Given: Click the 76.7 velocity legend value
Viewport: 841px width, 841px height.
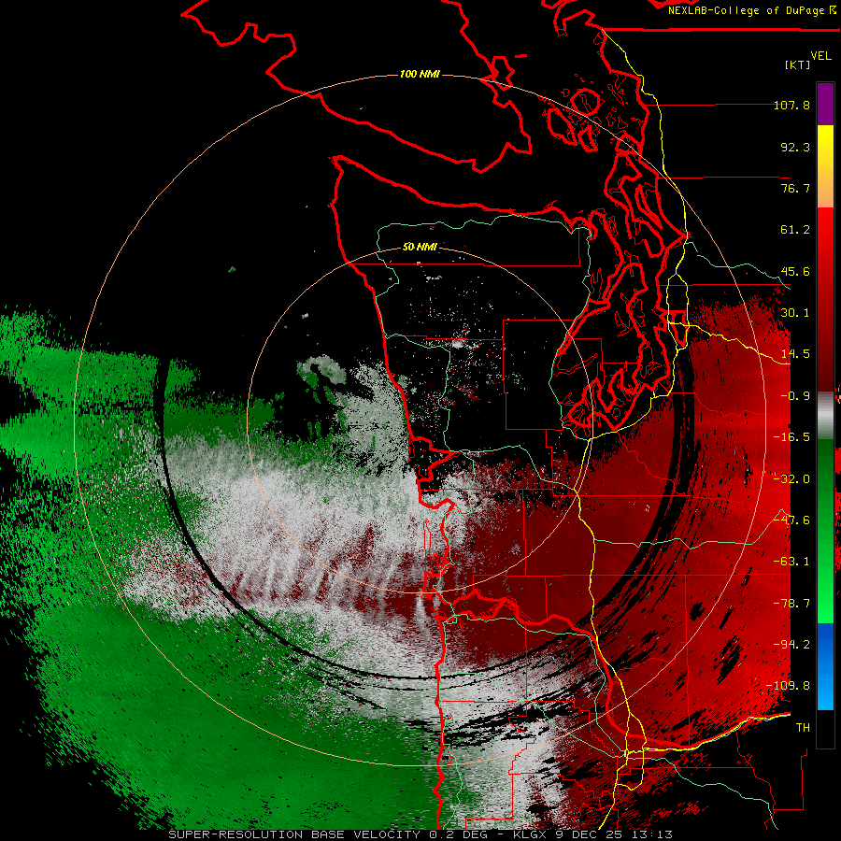Looking at the screenshot, I should (795, 188).
